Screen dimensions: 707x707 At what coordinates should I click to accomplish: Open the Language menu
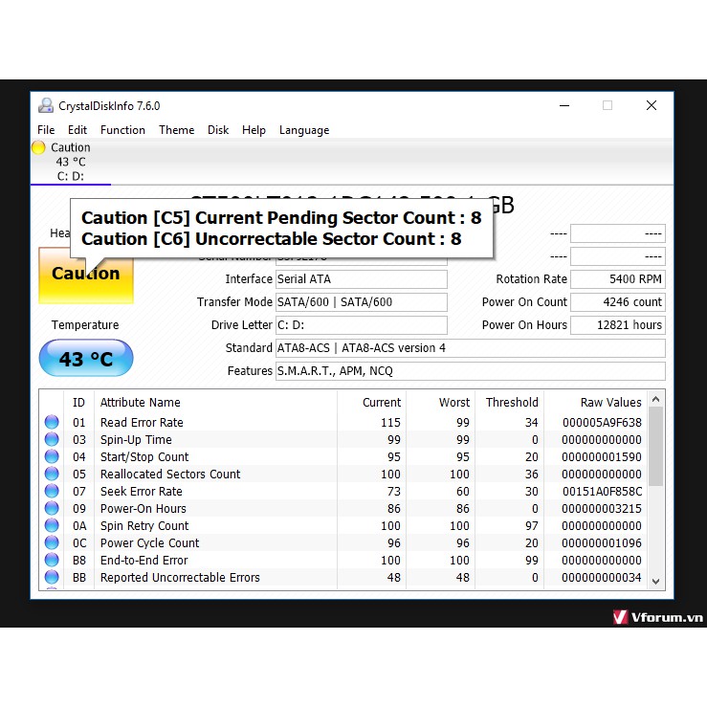(303, 130)
